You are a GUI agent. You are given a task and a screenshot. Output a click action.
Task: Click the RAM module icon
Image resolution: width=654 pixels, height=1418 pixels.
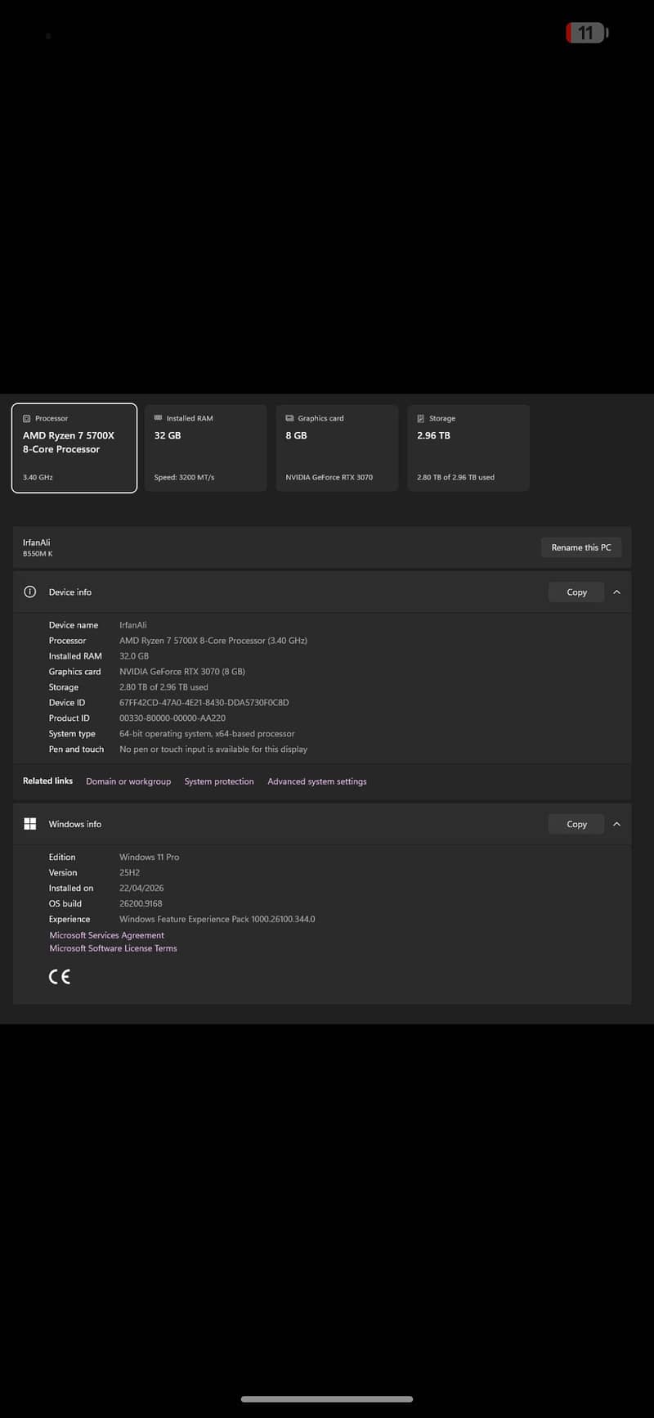click(x=159, y=418)
